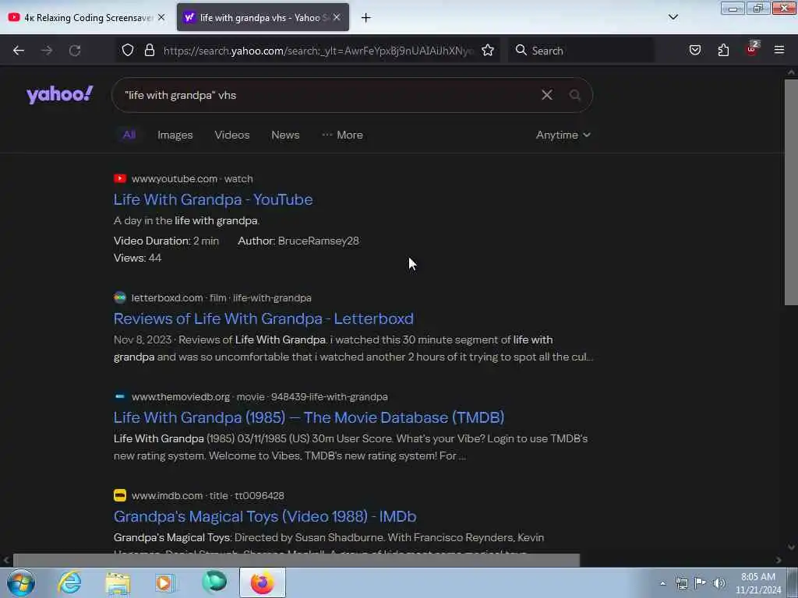Click the uBlock Origin extension icon
Screen dimensions: 798x598
[752, 49]
